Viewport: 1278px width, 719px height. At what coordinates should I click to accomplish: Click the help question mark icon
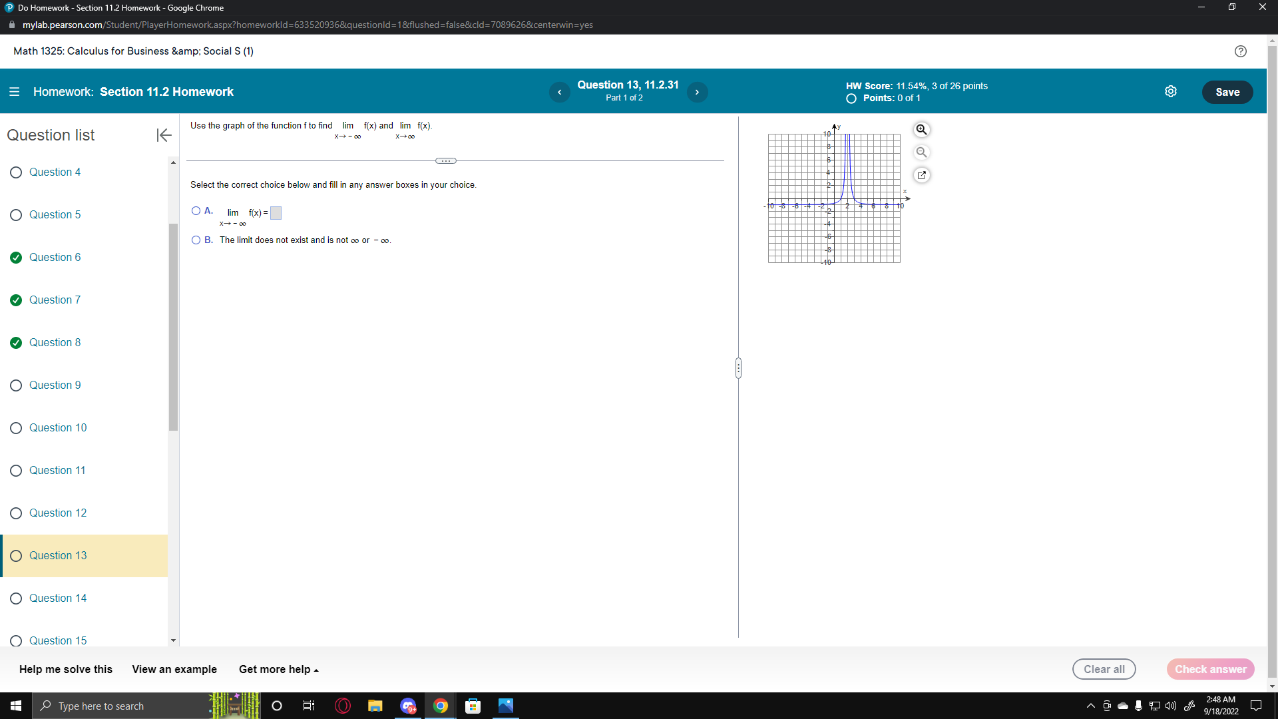point(1240,51)
